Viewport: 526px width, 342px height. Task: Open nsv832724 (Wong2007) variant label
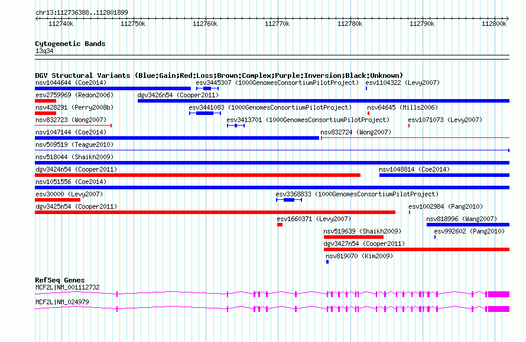coord(356,132)
